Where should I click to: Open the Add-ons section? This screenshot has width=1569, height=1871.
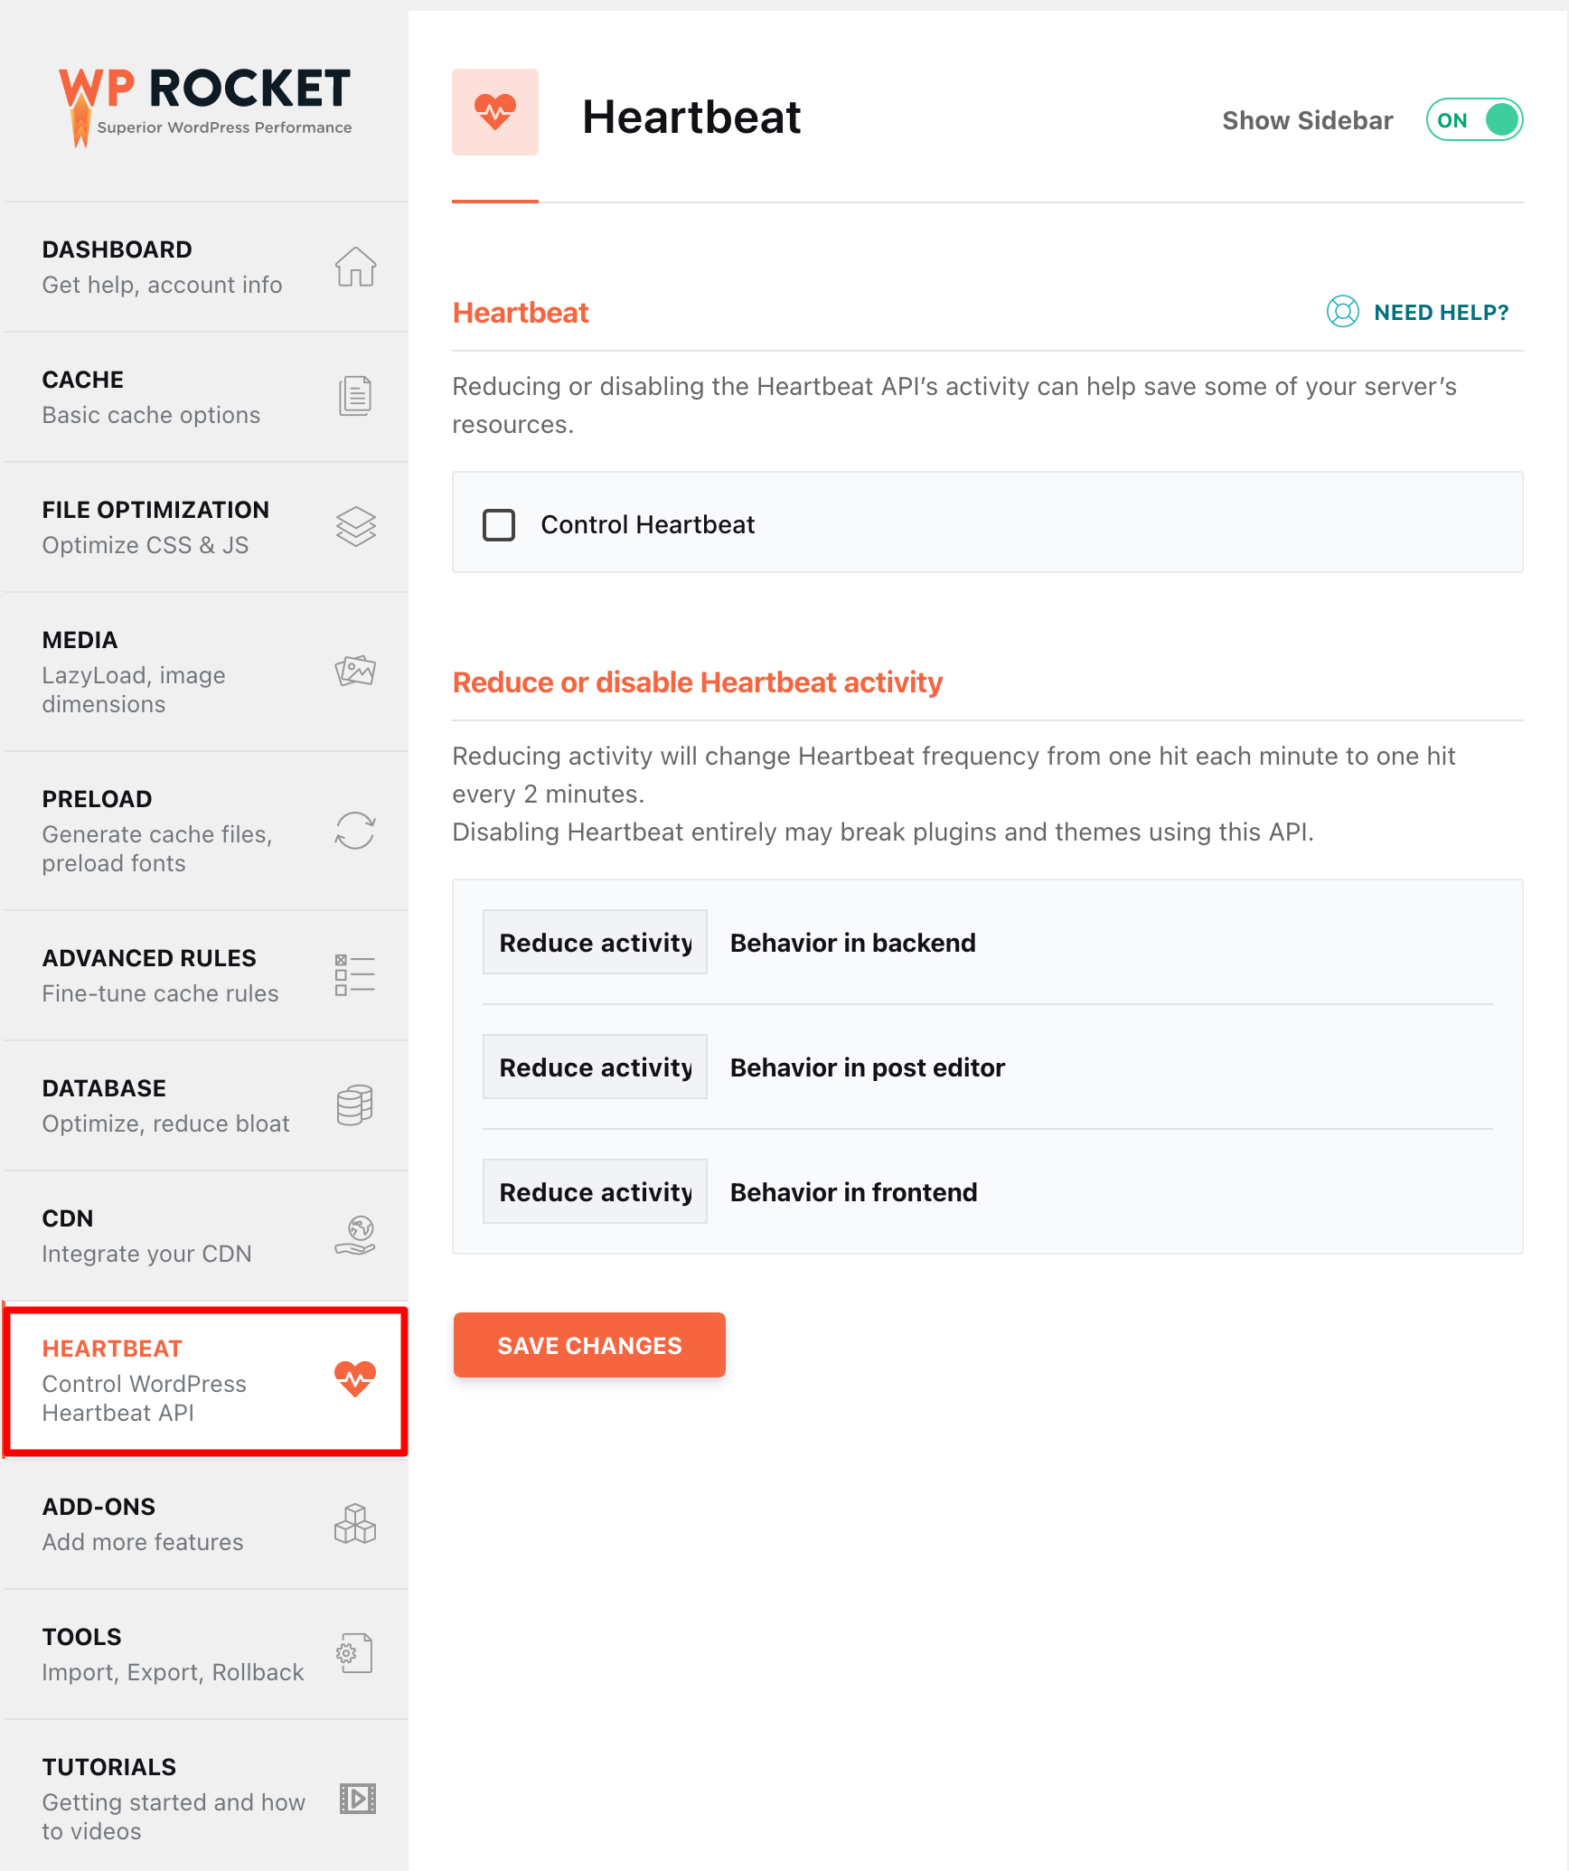pos(205,1524)
